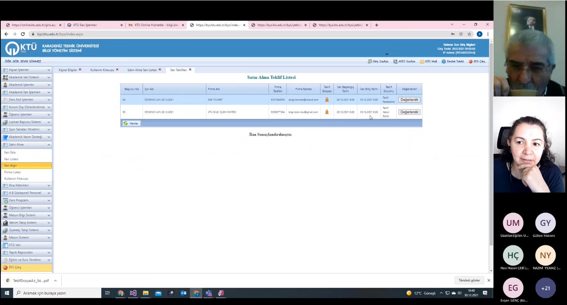Open KTÜ Mail from header toolbar
567x305 pixels.
coord(429,61)
